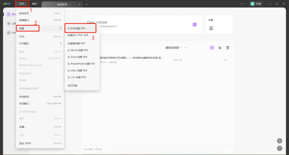This screenshot has width=289, height=155.
Task: Select 新标签页 menu item
Action: (x=40, y=13)
